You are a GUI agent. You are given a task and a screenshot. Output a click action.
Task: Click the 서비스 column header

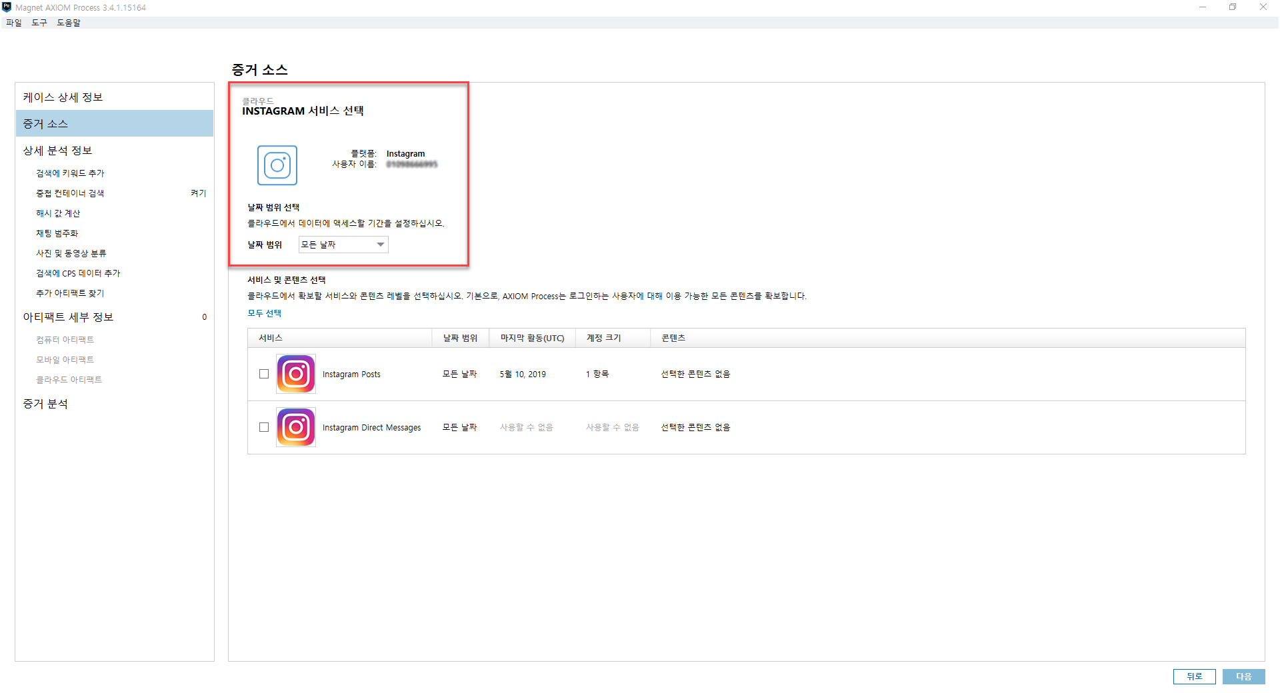pyautogui.click(x=340, y=338)
